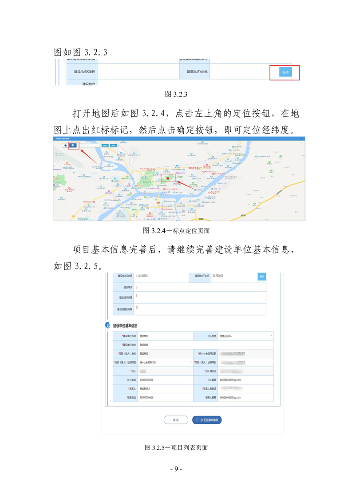This screenshot has width=352, height=498.
Task: Click the 建设地点 input field
Action: click(200, 287)
